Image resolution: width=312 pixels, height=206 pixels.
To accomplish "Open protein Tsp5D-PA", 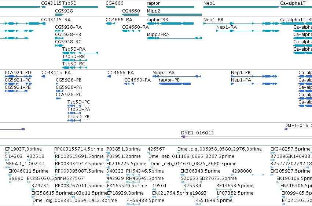I will click(79, 109).
